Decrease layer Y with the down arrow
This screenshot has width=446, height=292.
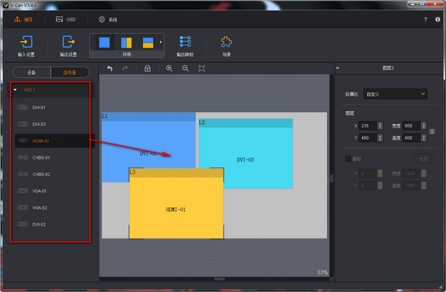(x=380, y=140)
